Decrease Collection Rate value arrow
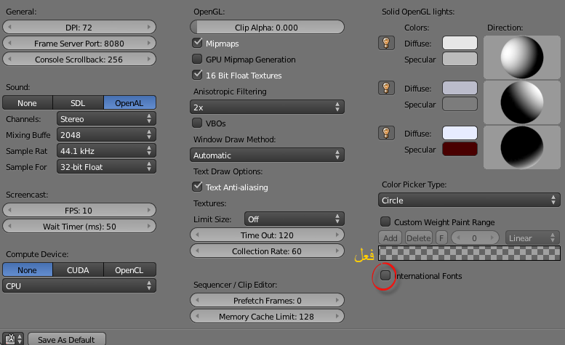 (x=197, y=251)
